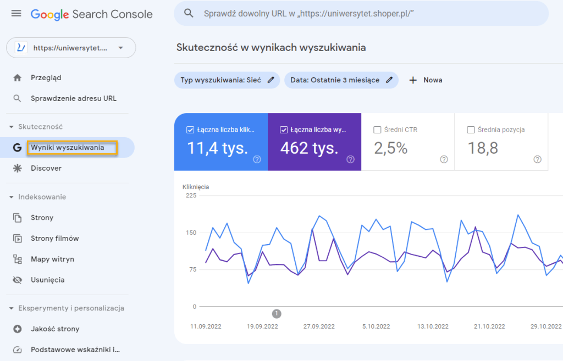Click the home icon next to Przegląd
563x361 pixels.
17,78
